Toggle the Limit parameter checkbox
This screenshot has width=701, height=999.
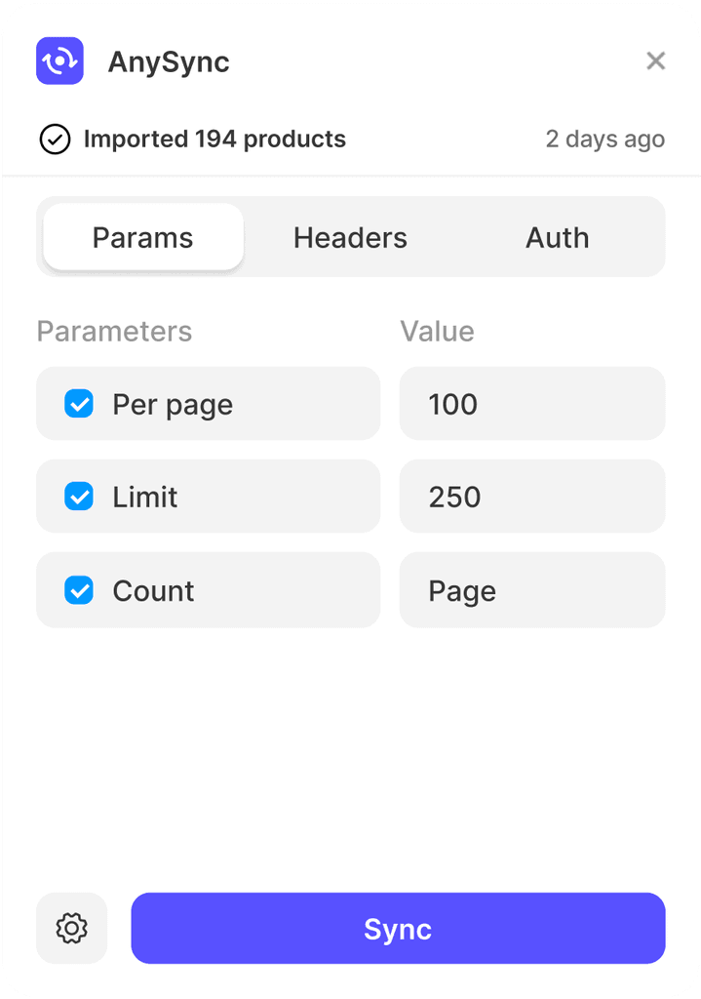[79, 497]
